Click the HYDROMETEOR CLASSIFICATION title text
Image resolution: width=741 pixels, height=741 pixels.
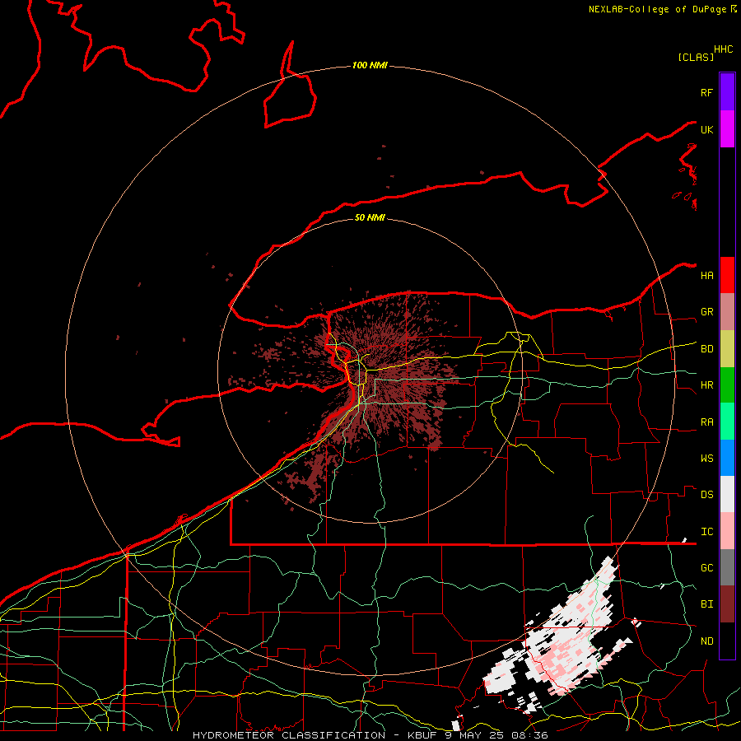pyautogui.click(x=289, y=735)
